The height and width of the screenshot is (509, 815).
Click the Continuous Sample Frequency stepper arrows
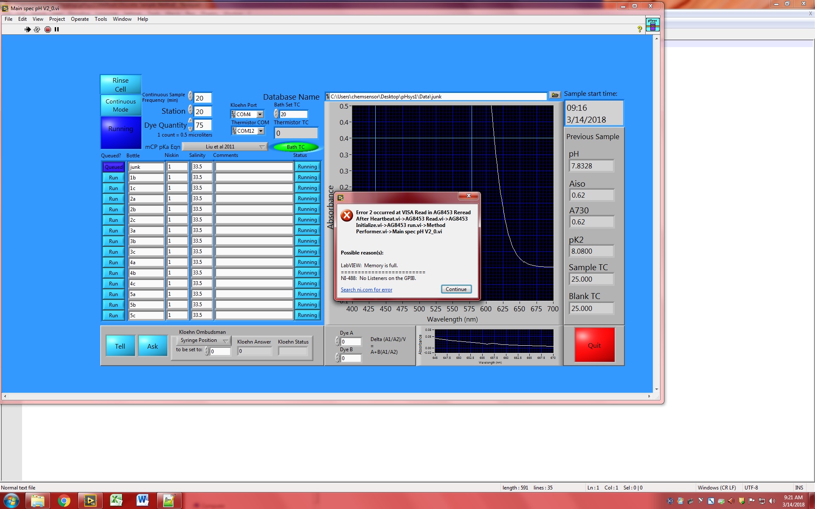[191, 96]
